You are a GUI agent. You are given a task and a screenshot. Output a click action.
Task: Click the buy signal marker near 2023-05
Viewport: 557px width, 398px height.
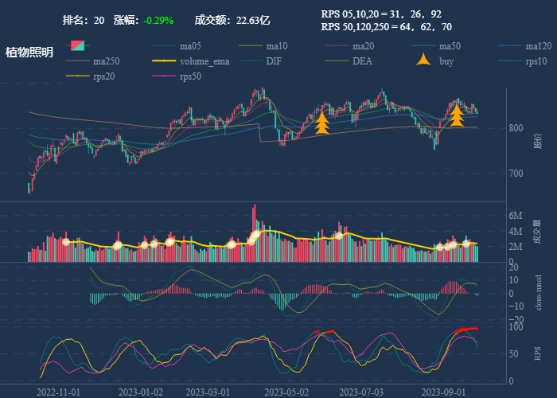pyautogui.click(x=322, y=123)
